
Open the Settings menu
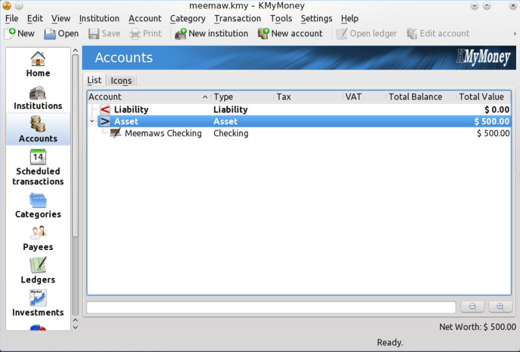coord(317,19)
